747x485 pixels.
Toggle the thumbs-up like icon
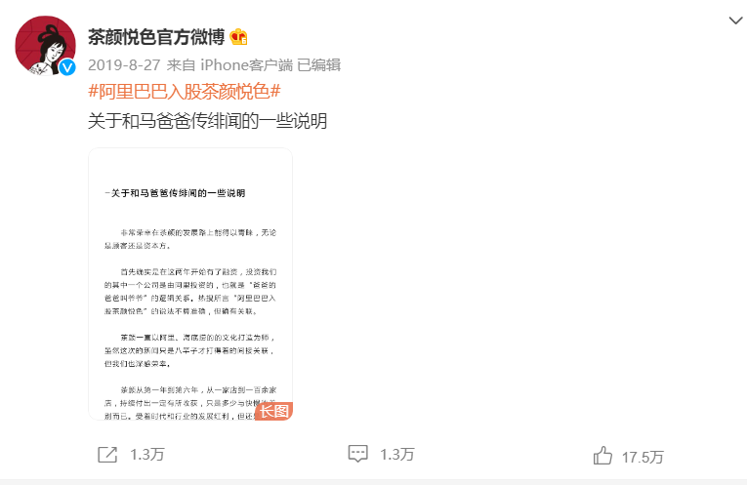602,456
